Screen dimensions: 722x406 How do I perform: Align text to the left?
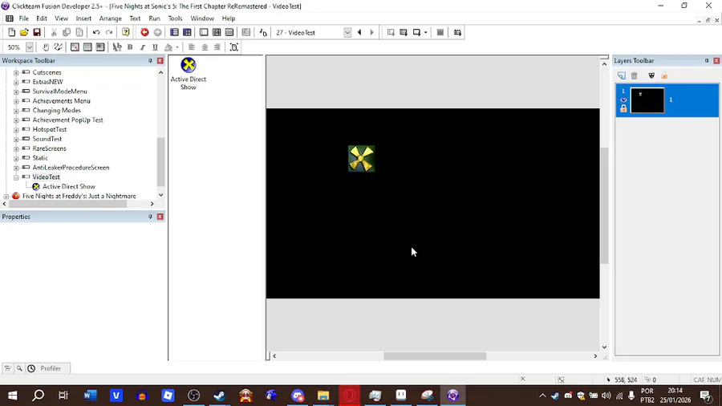coord(192,47)
